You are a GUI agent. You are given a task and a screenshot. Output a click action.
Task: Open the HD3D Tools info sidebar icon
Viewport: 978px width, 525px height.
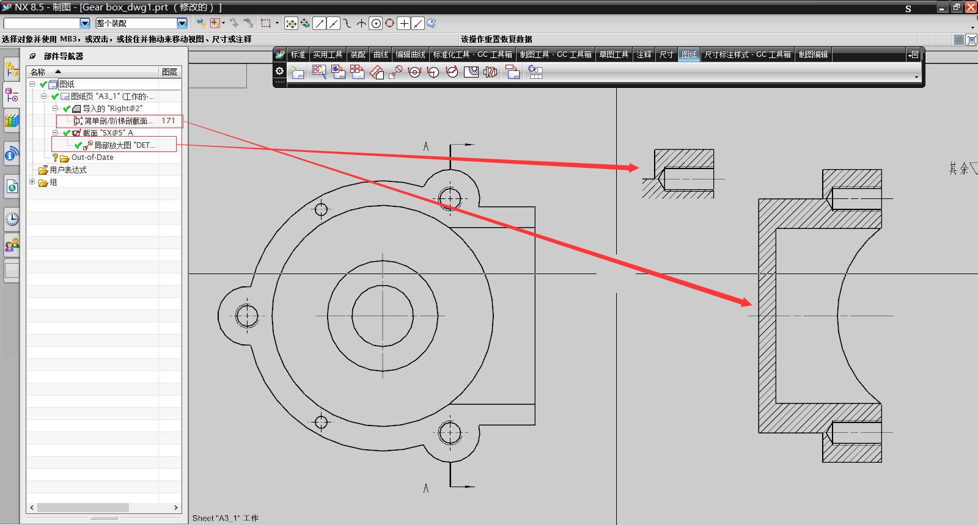12,153
